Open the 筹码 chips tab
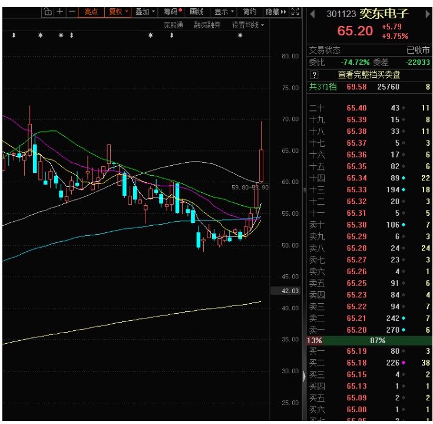 tap(173, 11)
